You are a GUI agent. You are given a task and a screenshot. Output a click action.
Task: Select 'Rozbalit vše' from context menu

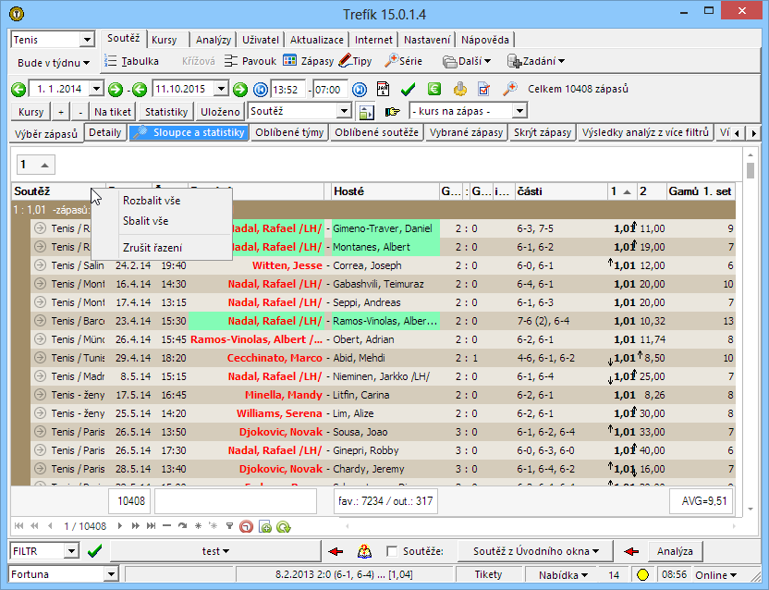[152, 201]
